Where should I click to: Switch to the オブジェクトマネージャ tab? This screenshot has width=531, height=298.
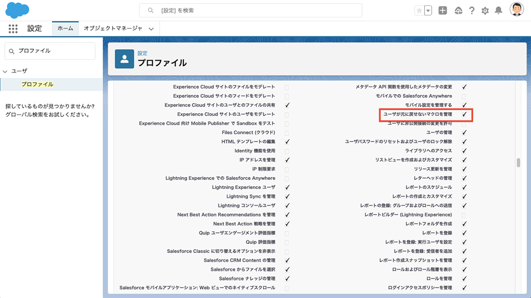click(x=113, y=29)
